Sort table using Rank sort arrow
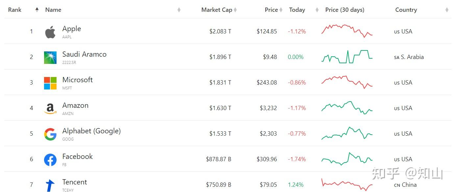The image size is (455, 192). pyautogui.click(x=37, y=10)
